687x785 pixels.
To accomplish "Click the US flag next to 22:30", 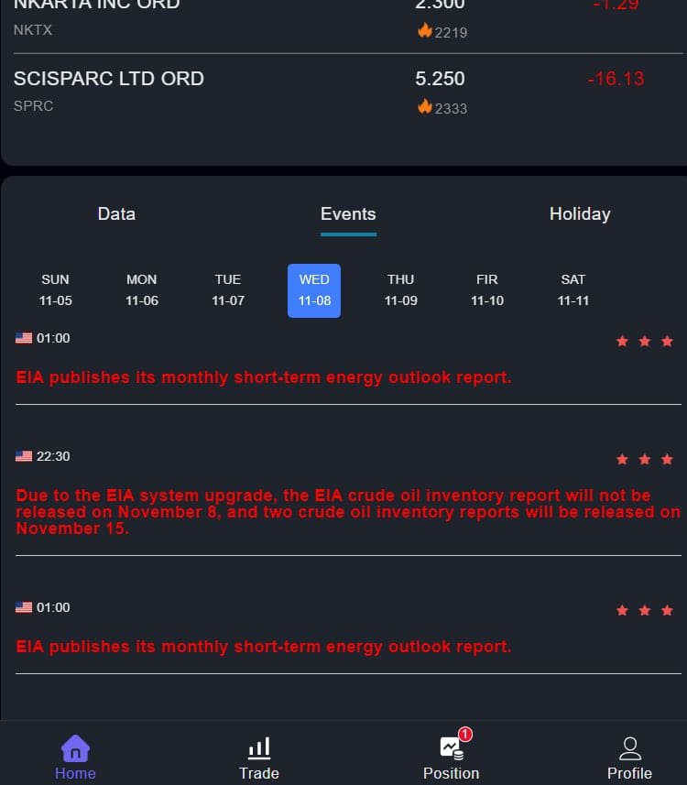I will [24, 456].
